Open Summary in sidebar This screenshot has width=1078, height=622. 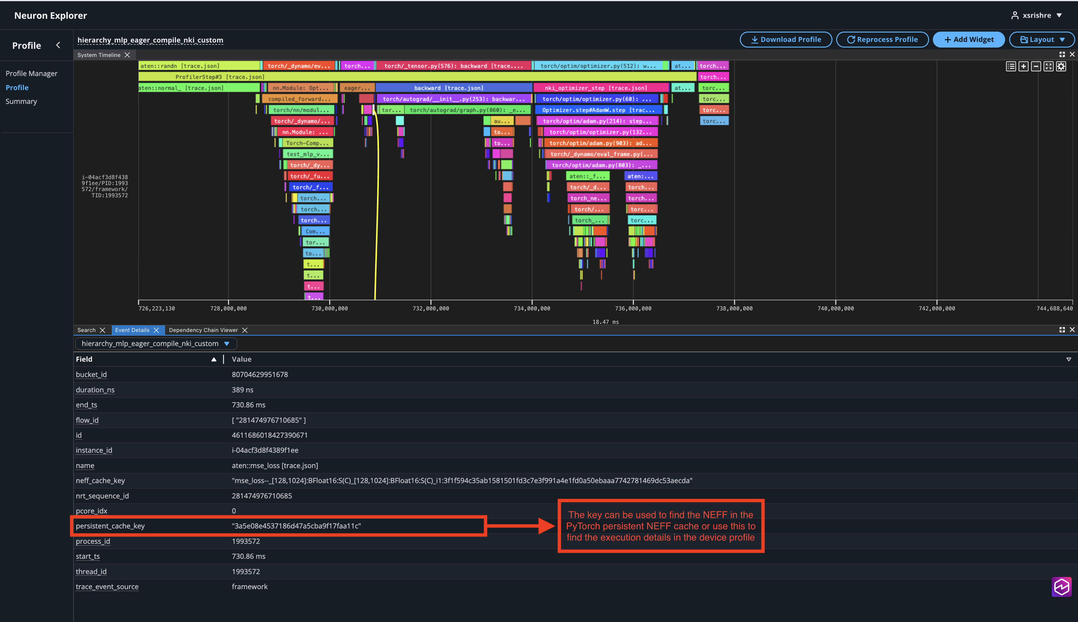coord(21,101)
